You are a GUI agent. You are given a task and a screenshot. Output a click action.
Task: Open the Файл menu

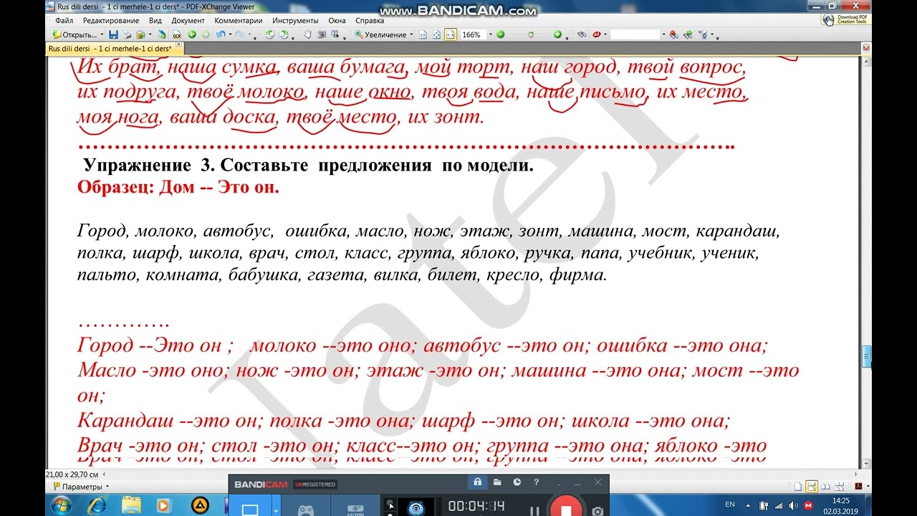tap(64, 21)
